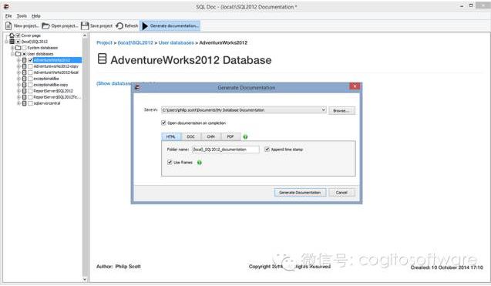Toggle the Use frames checkbox
This screenshot has height=286, width=491.
click(170, 162)
